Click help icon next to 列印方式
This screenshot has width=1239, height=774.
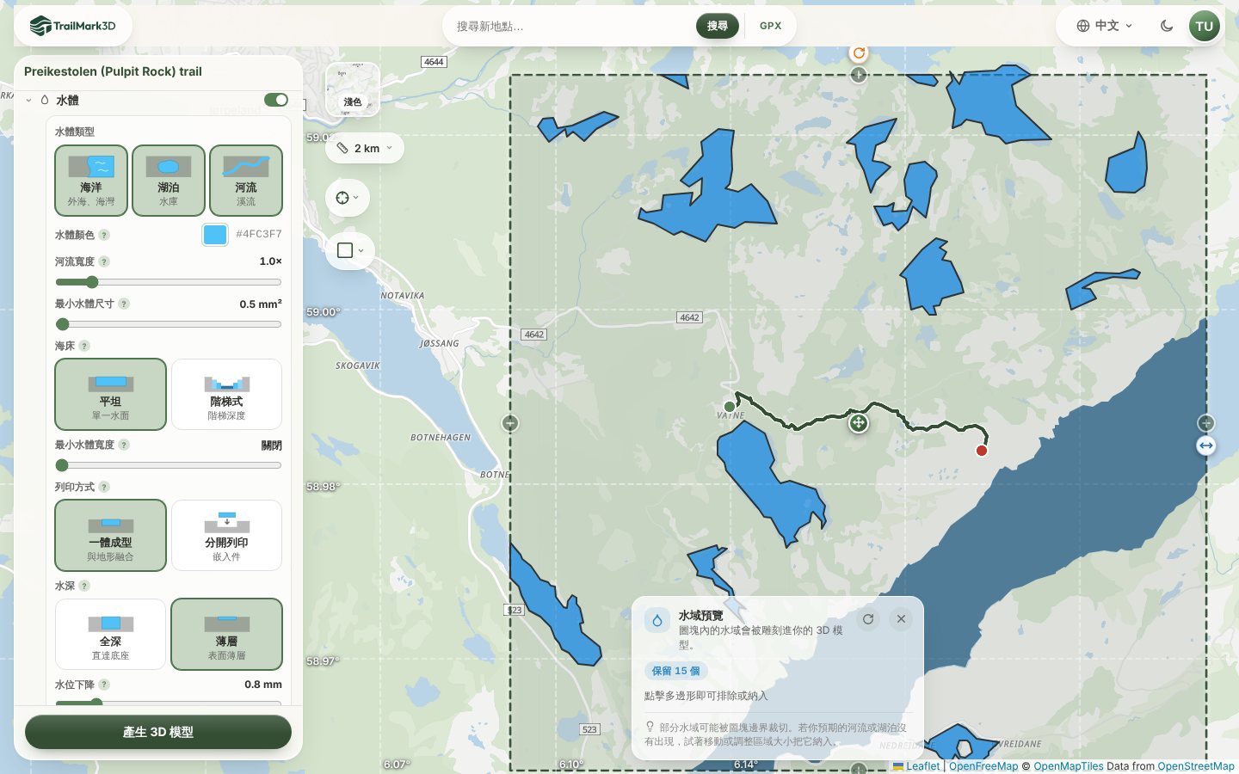coord(104,487)
